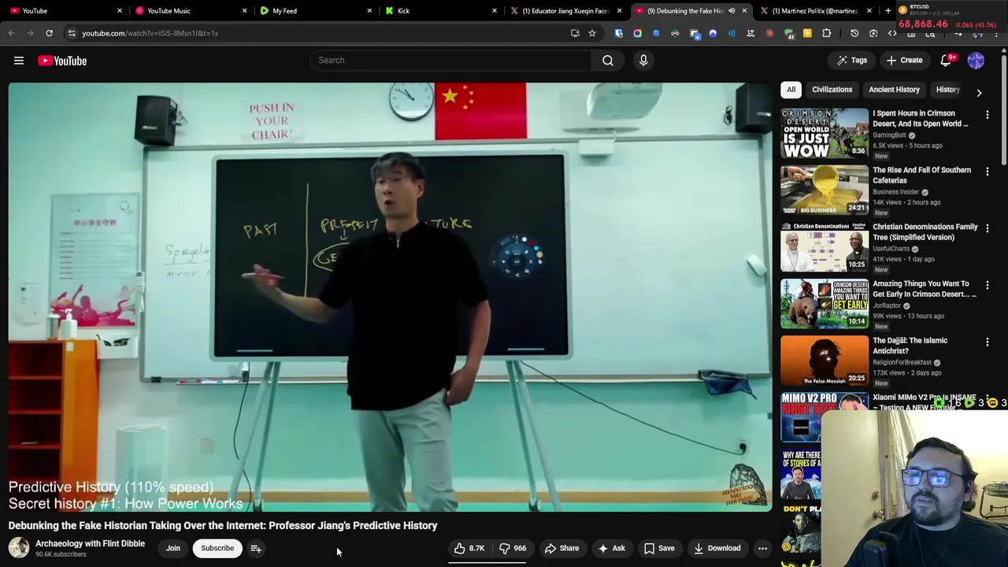Open Christian Denominations video thumbnail
This screenshot has width=1008, height=567.
coord(825,246)
